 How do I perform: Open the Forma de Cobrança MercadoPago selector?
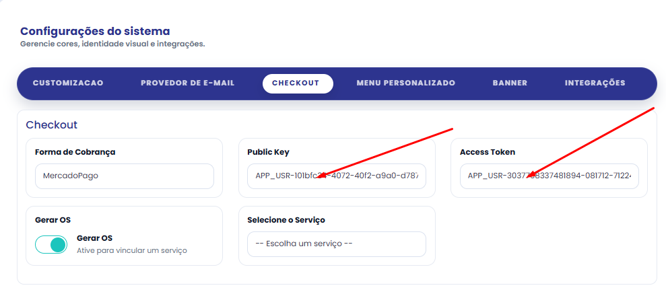coord(125,176)
